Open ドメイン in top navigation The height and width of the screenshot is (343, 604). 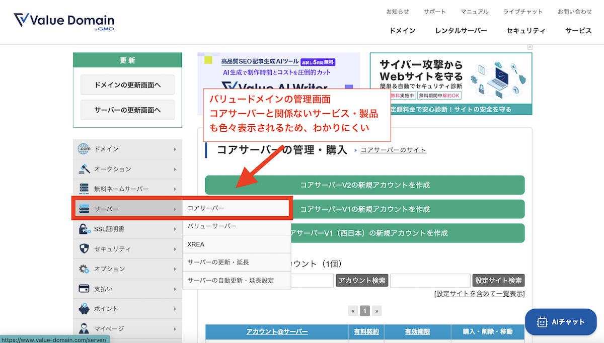[402, 31]
